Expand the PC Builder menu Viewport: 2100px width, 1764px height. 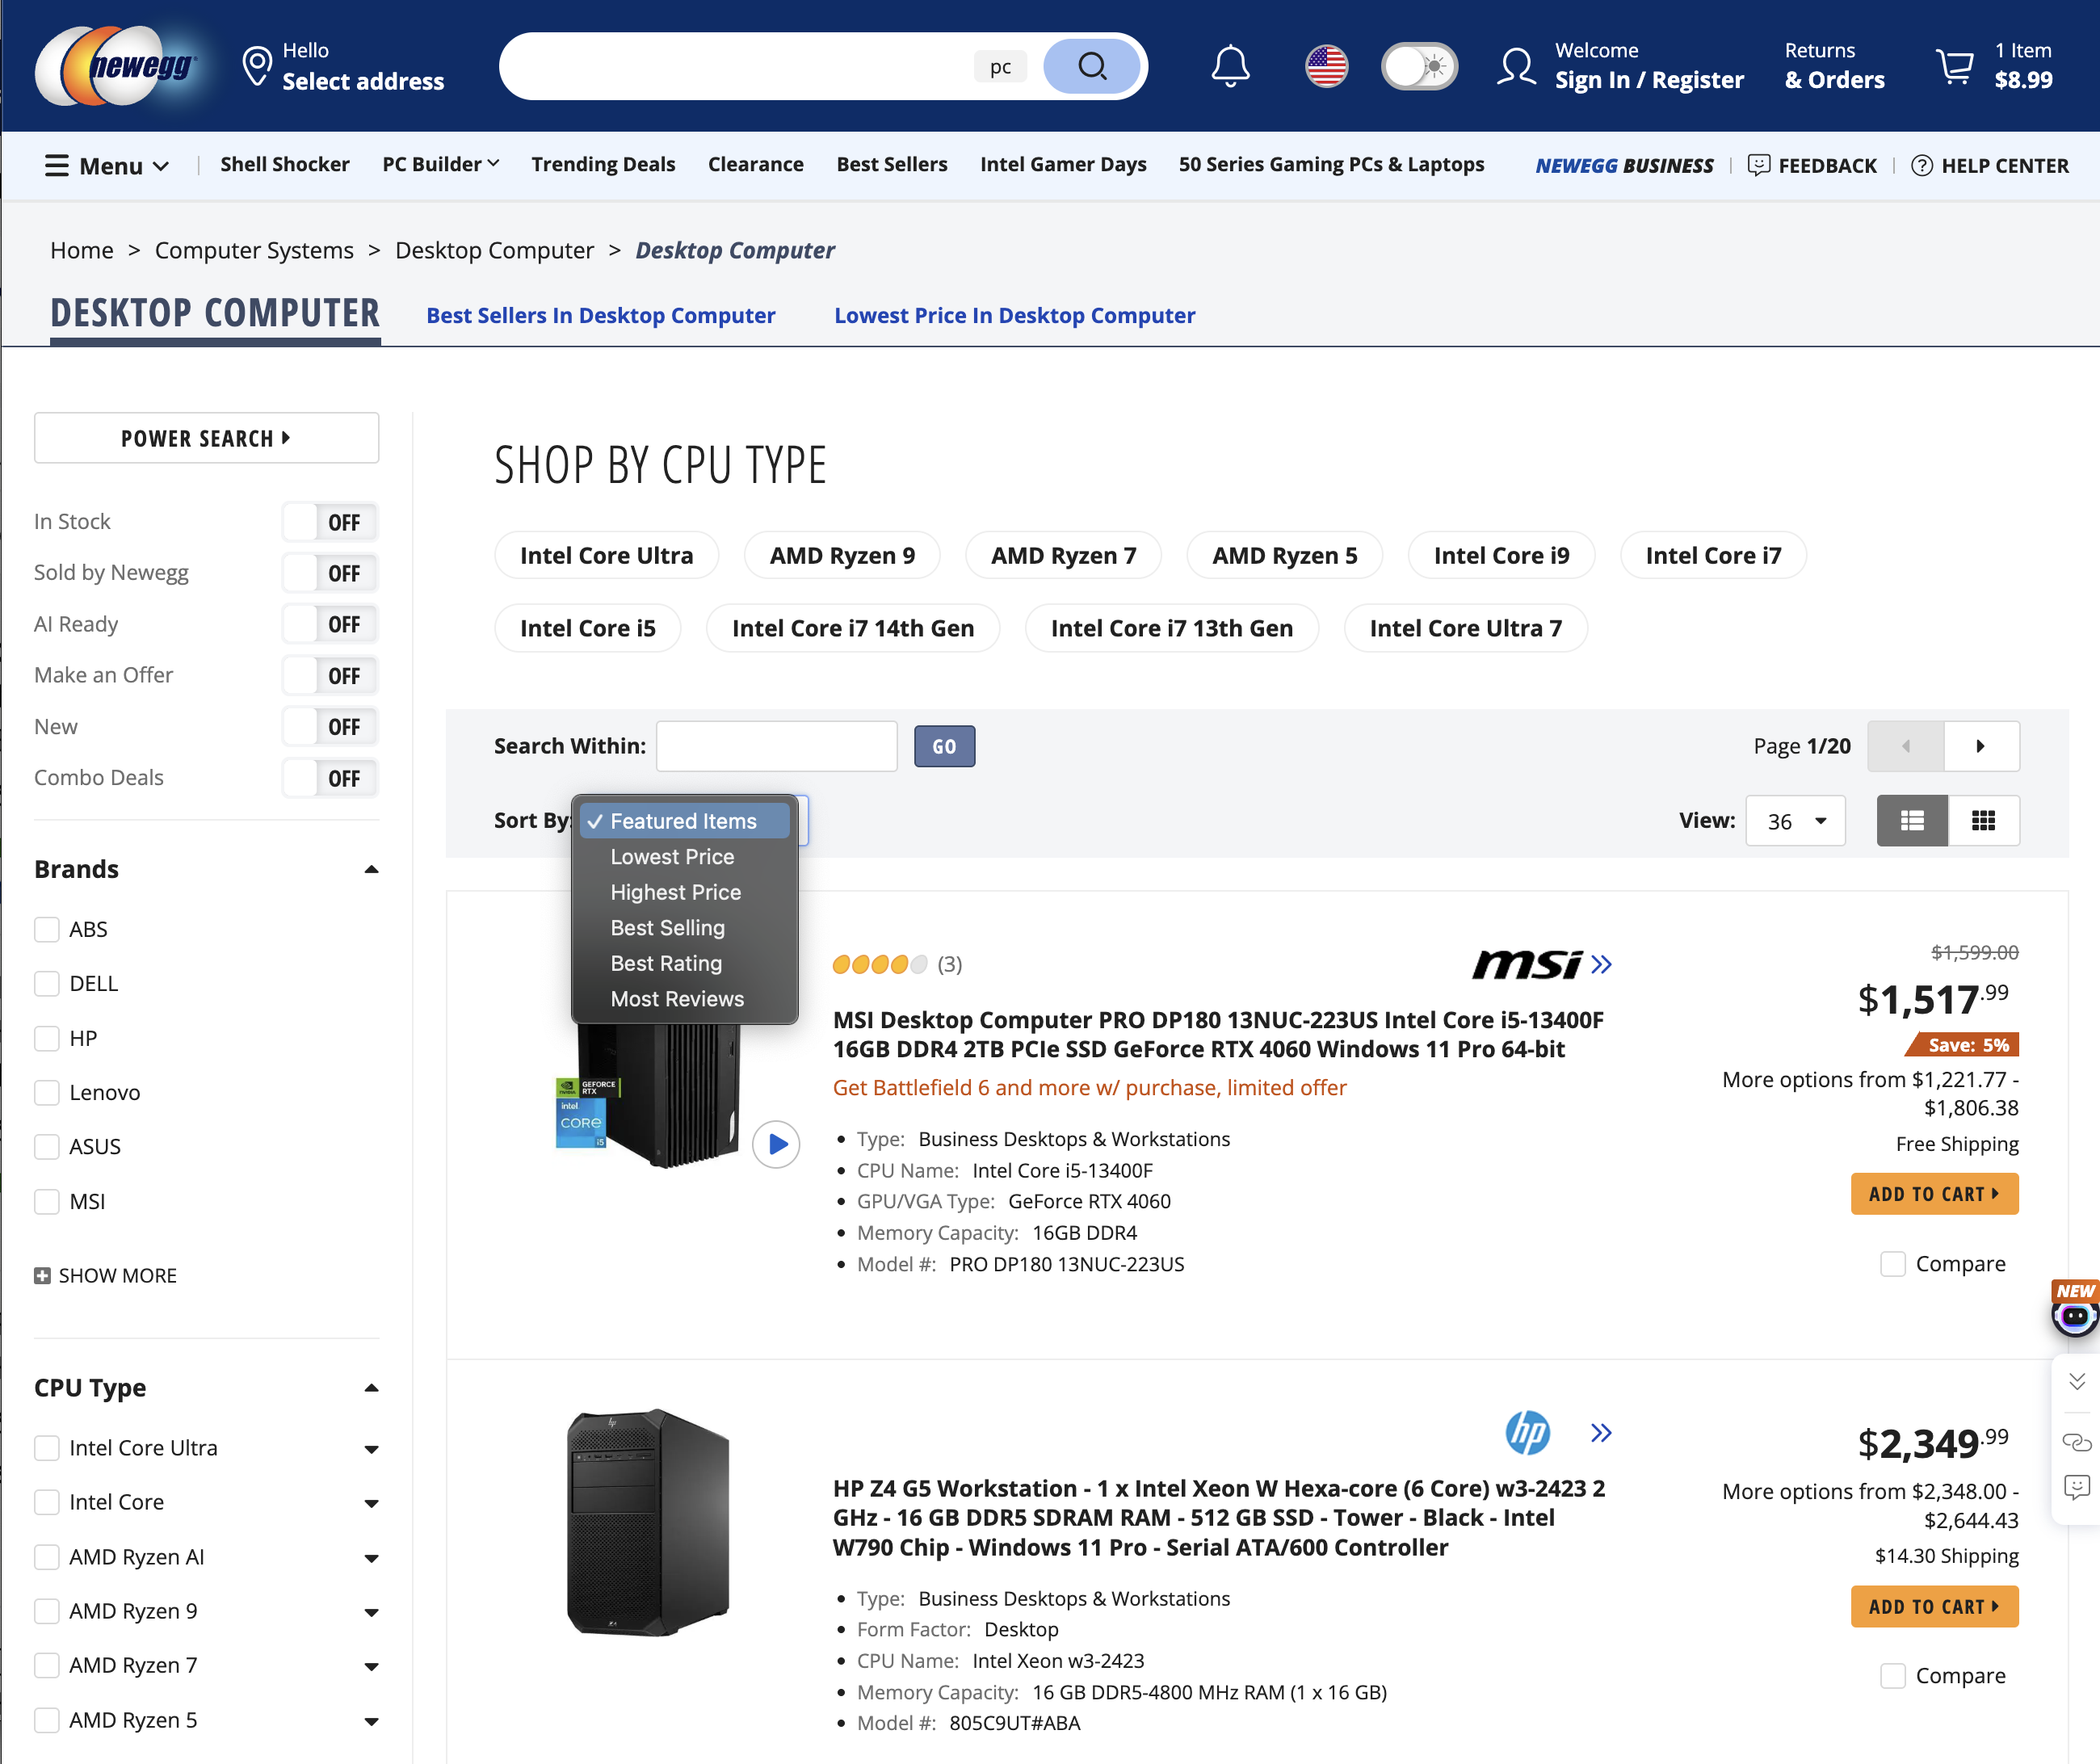point(440,164)
